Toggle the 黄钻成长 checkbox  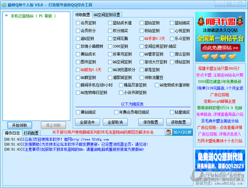click(x=78, y=54)
